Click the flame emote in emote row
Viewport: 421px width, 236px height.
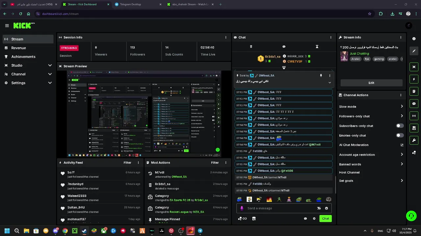[x=269, y=199]
